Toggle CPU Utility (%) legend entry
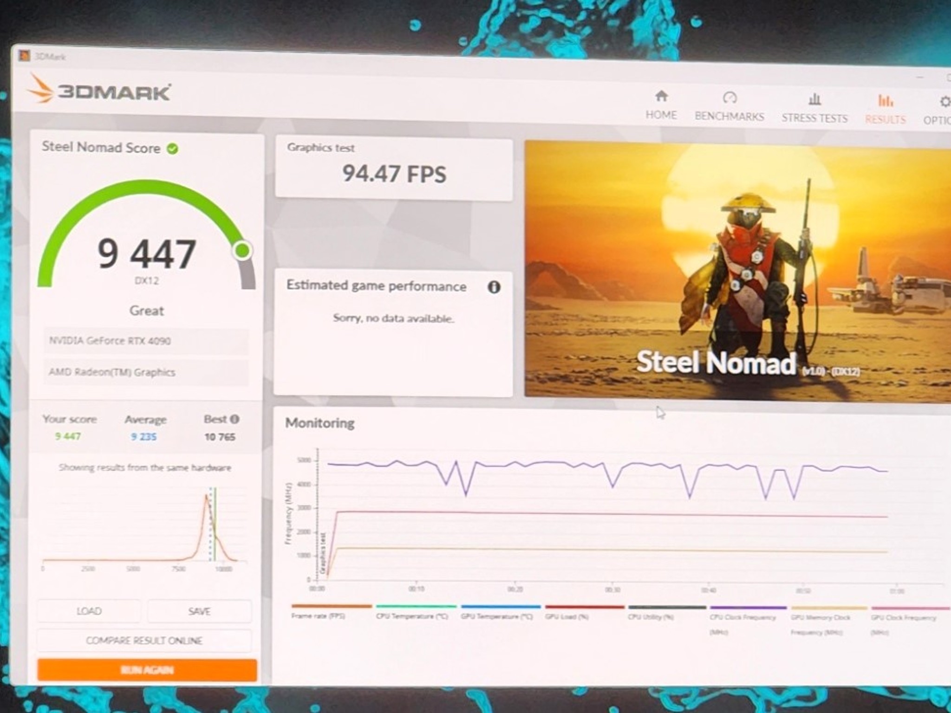Viewport: 951px width, 713px height. (667, 613)
